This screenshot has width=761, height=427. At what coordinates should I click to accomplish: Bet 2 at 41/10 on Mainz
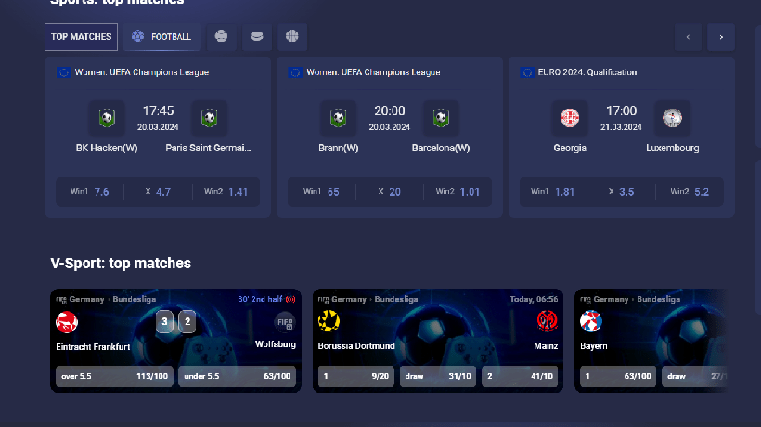pos(520,376)
